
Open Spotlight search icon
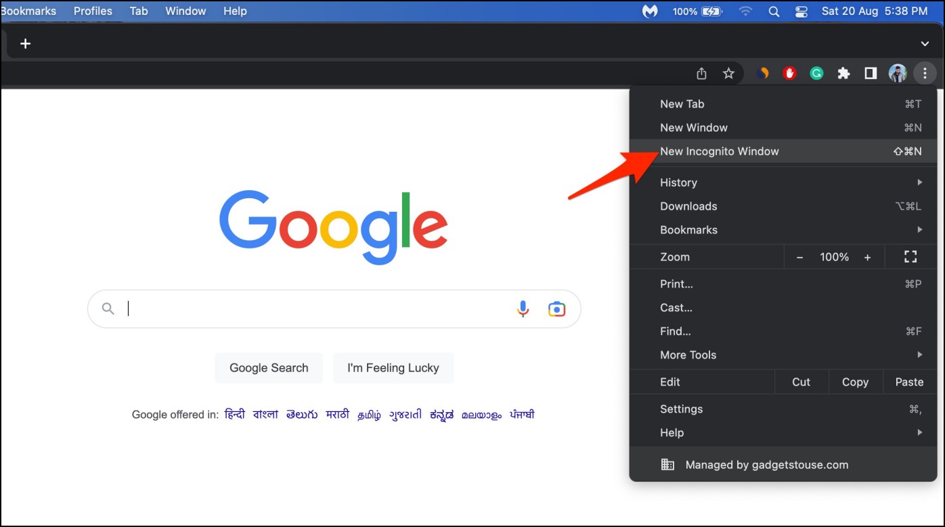pyautogui.click(x=774, y=12)
